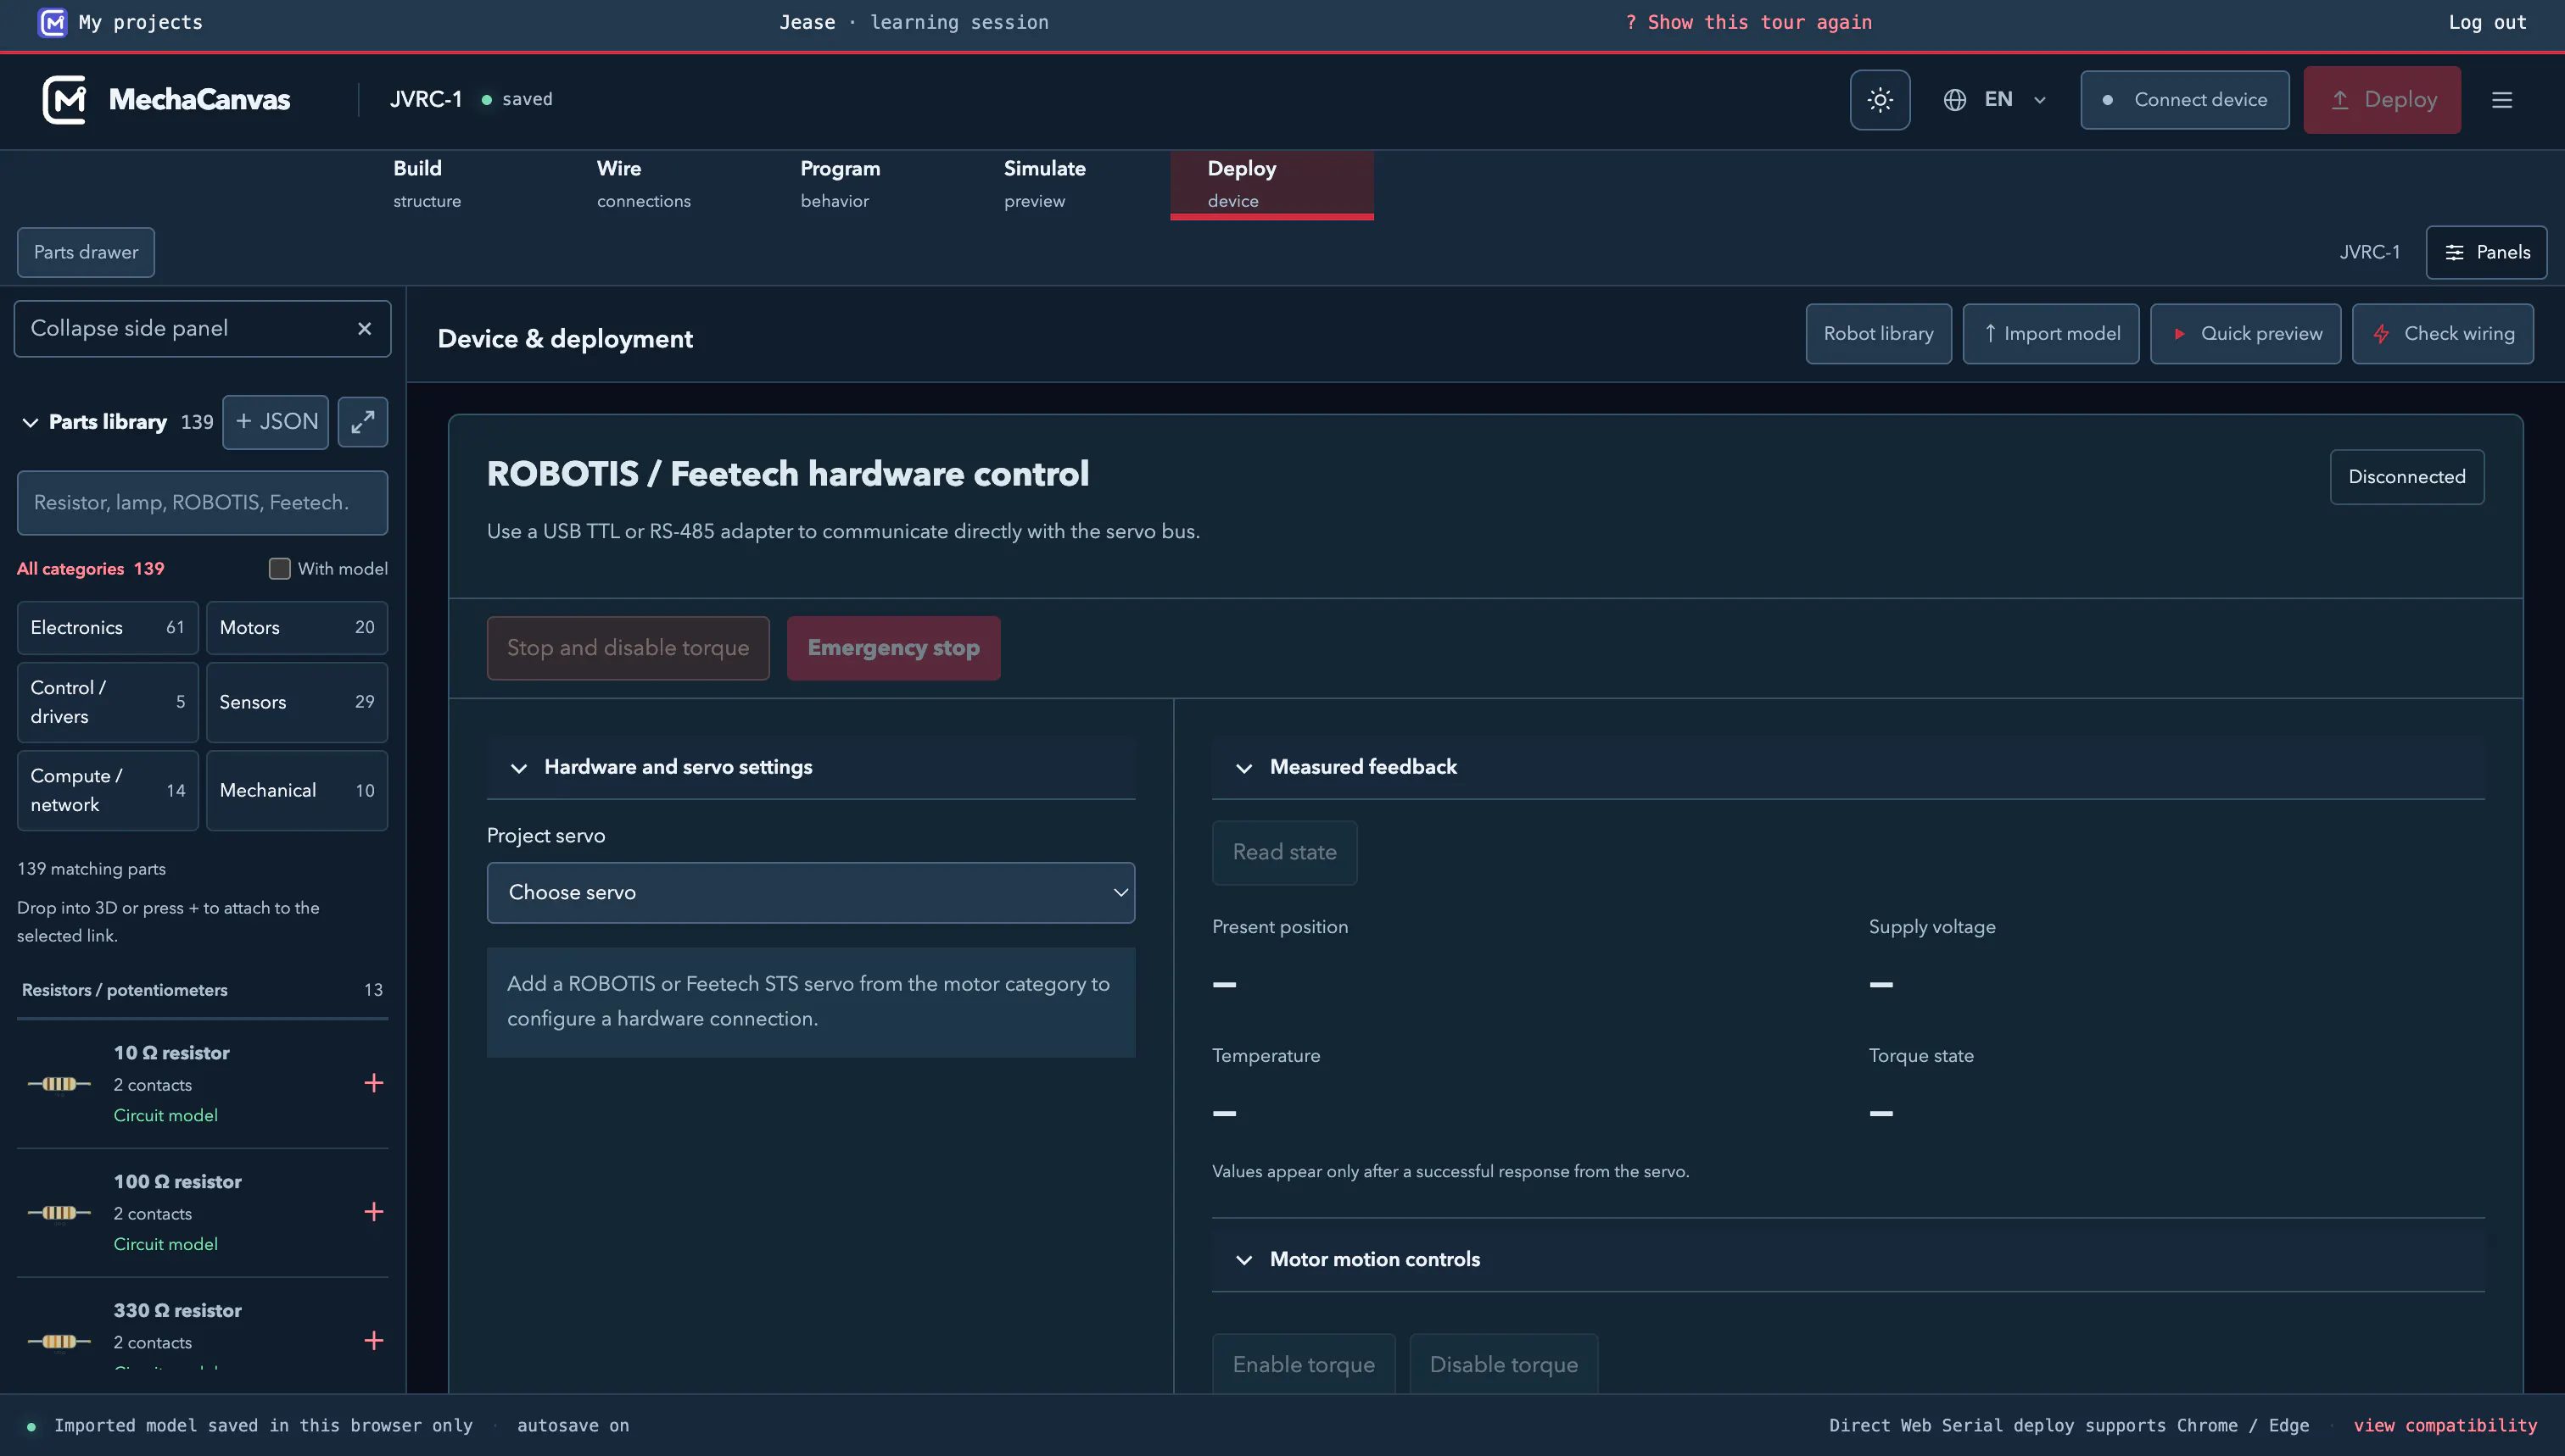Click the My projects logo icon
The image size is (2565, 1456).
(52, 22)
